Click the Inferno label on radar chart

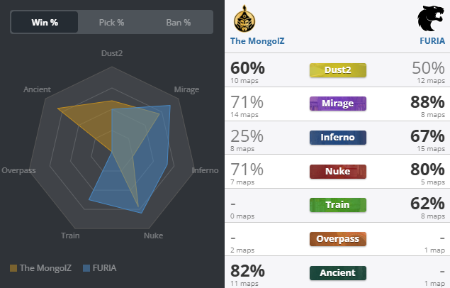point(206,170)
